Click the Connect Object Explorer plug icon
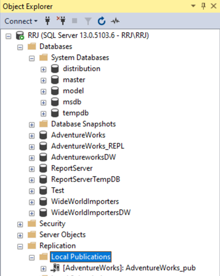Image resolution: width=220 pixels, height=276 pixels. 47,21
